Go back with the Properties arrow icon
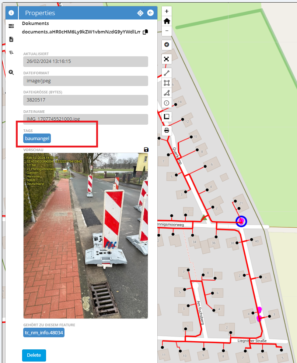 pyautogui.click(x=150, y=13)
